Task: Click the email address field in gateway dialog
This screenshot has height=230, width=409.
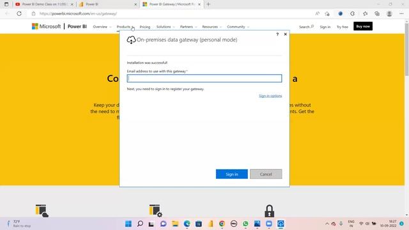Action: pos(204,78)
